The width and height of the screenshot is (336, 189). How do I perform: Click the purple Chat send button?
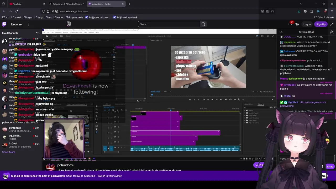click(x=330, y=166)
